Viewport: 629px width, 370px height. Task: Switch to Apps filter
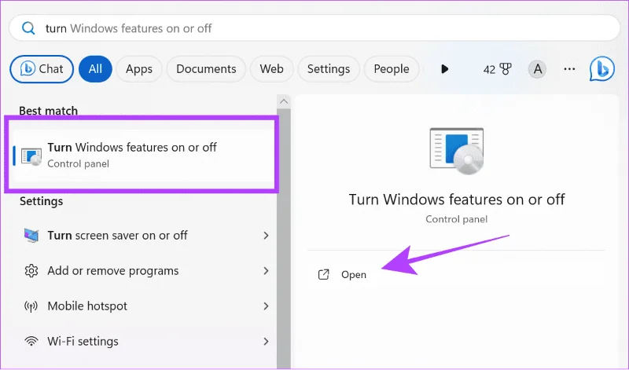(x=139, y=69)
